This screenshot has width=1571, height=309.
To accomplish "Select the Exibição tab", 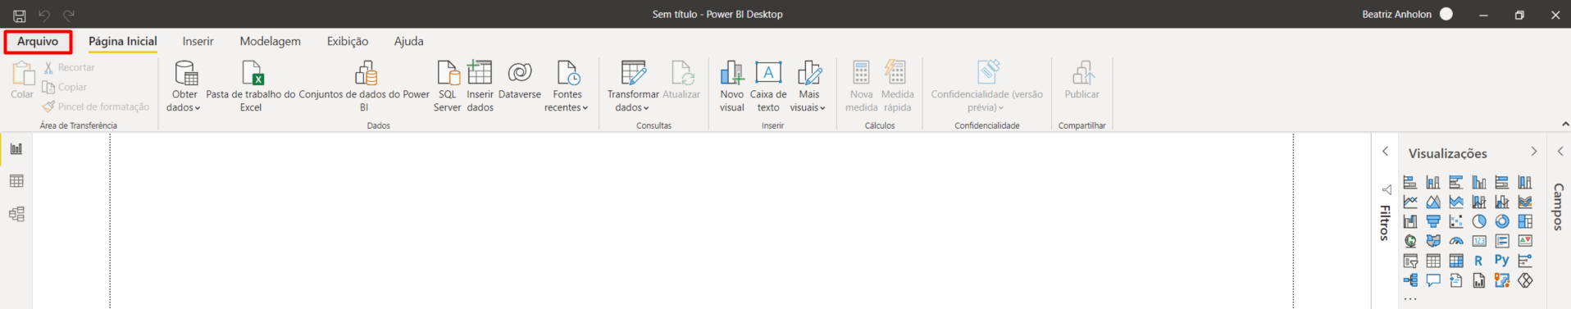I will pyautogui.click(x=348, y=41).
